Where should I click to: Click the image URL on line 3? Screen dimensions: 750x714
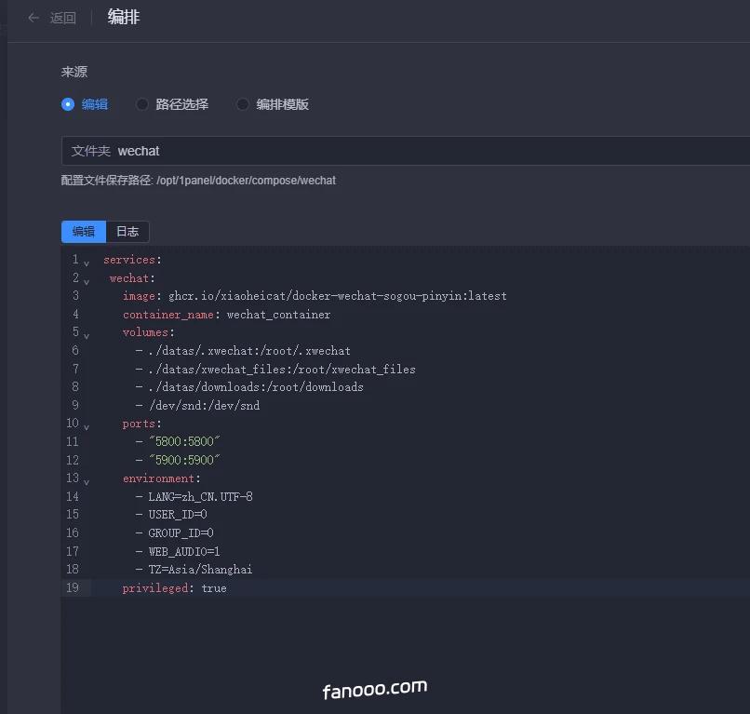[x=337, y=296]
